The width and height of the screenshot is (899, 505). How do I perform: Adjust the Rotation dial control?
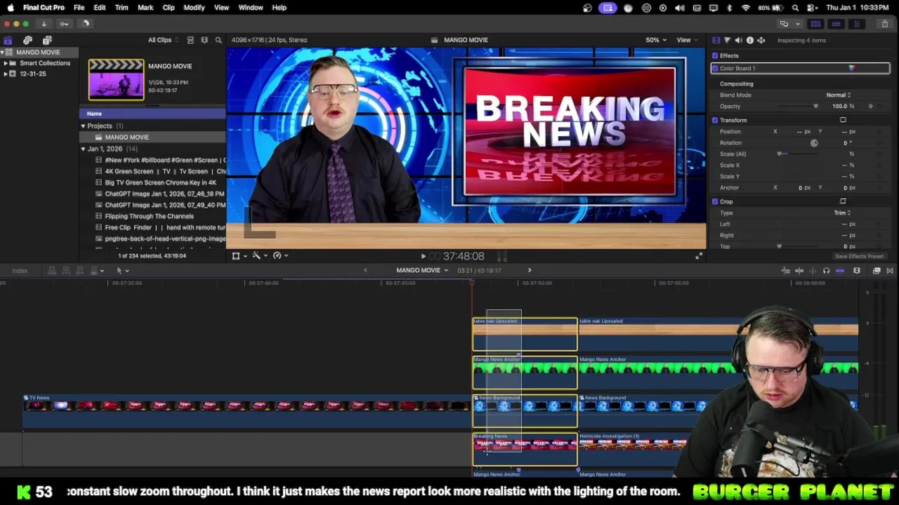[814, 142]
